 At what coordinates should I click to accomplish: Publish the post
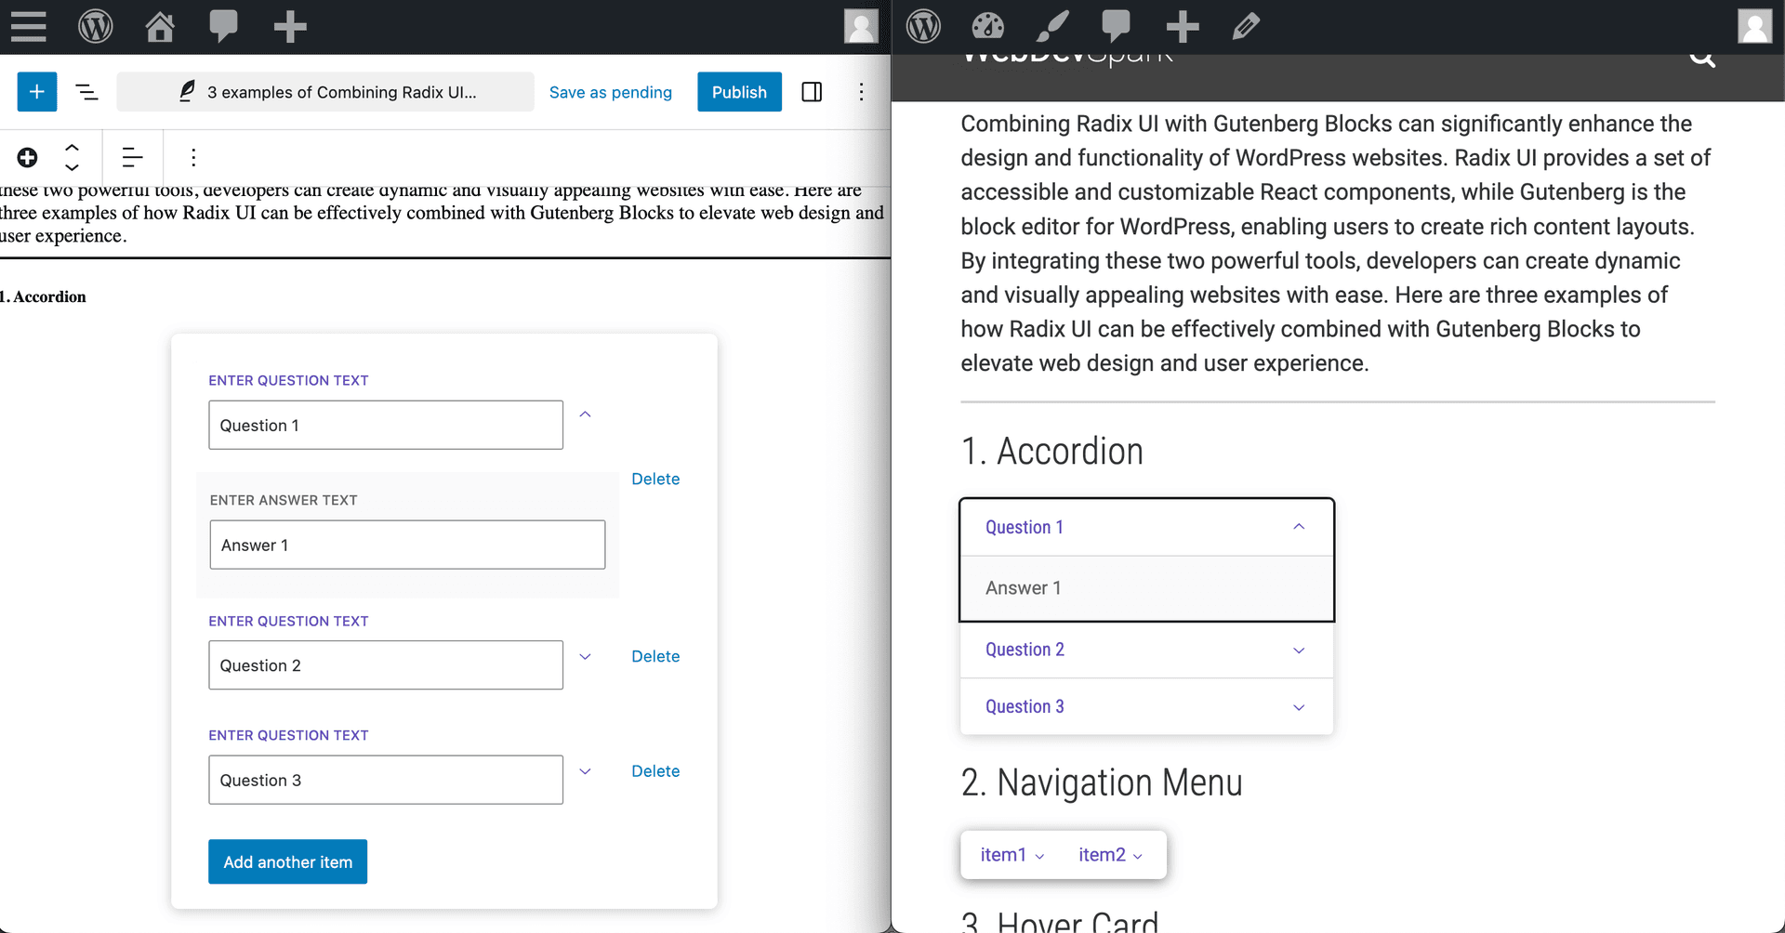(739, 92)
